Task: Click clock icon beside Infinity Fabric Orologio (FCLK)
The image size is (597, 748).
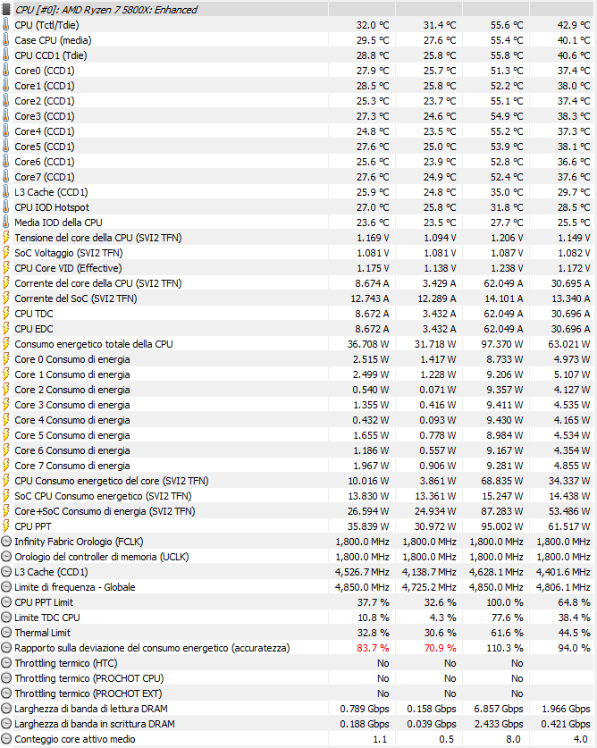Action: 6,542
